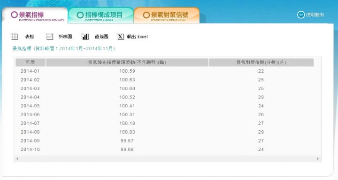Click the value 100.63
The height and width of the screenshot is (180, 338).
(127, 80)
